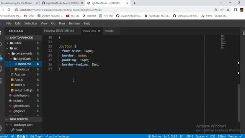Reload the browser page
The width and height of the screenshot is (245, 138).
click(x=9, y=10)
